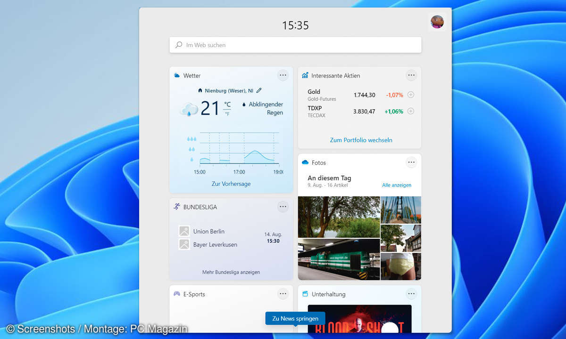
Task: Click the Alle anzeigen photos link
Action: [397, 185]
